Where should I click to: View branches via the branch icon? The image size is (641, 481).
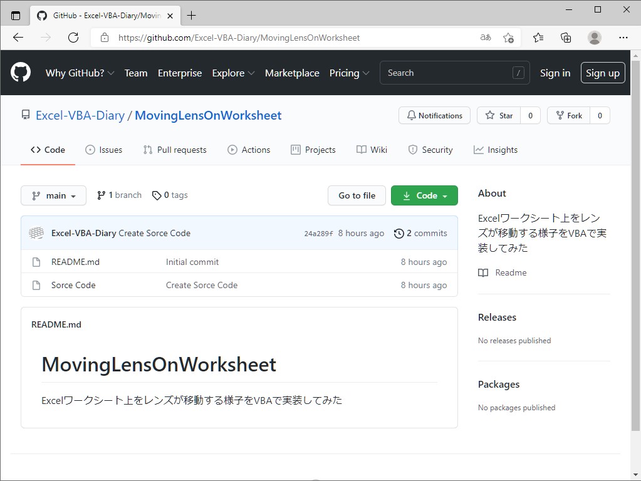click(100, 195)
